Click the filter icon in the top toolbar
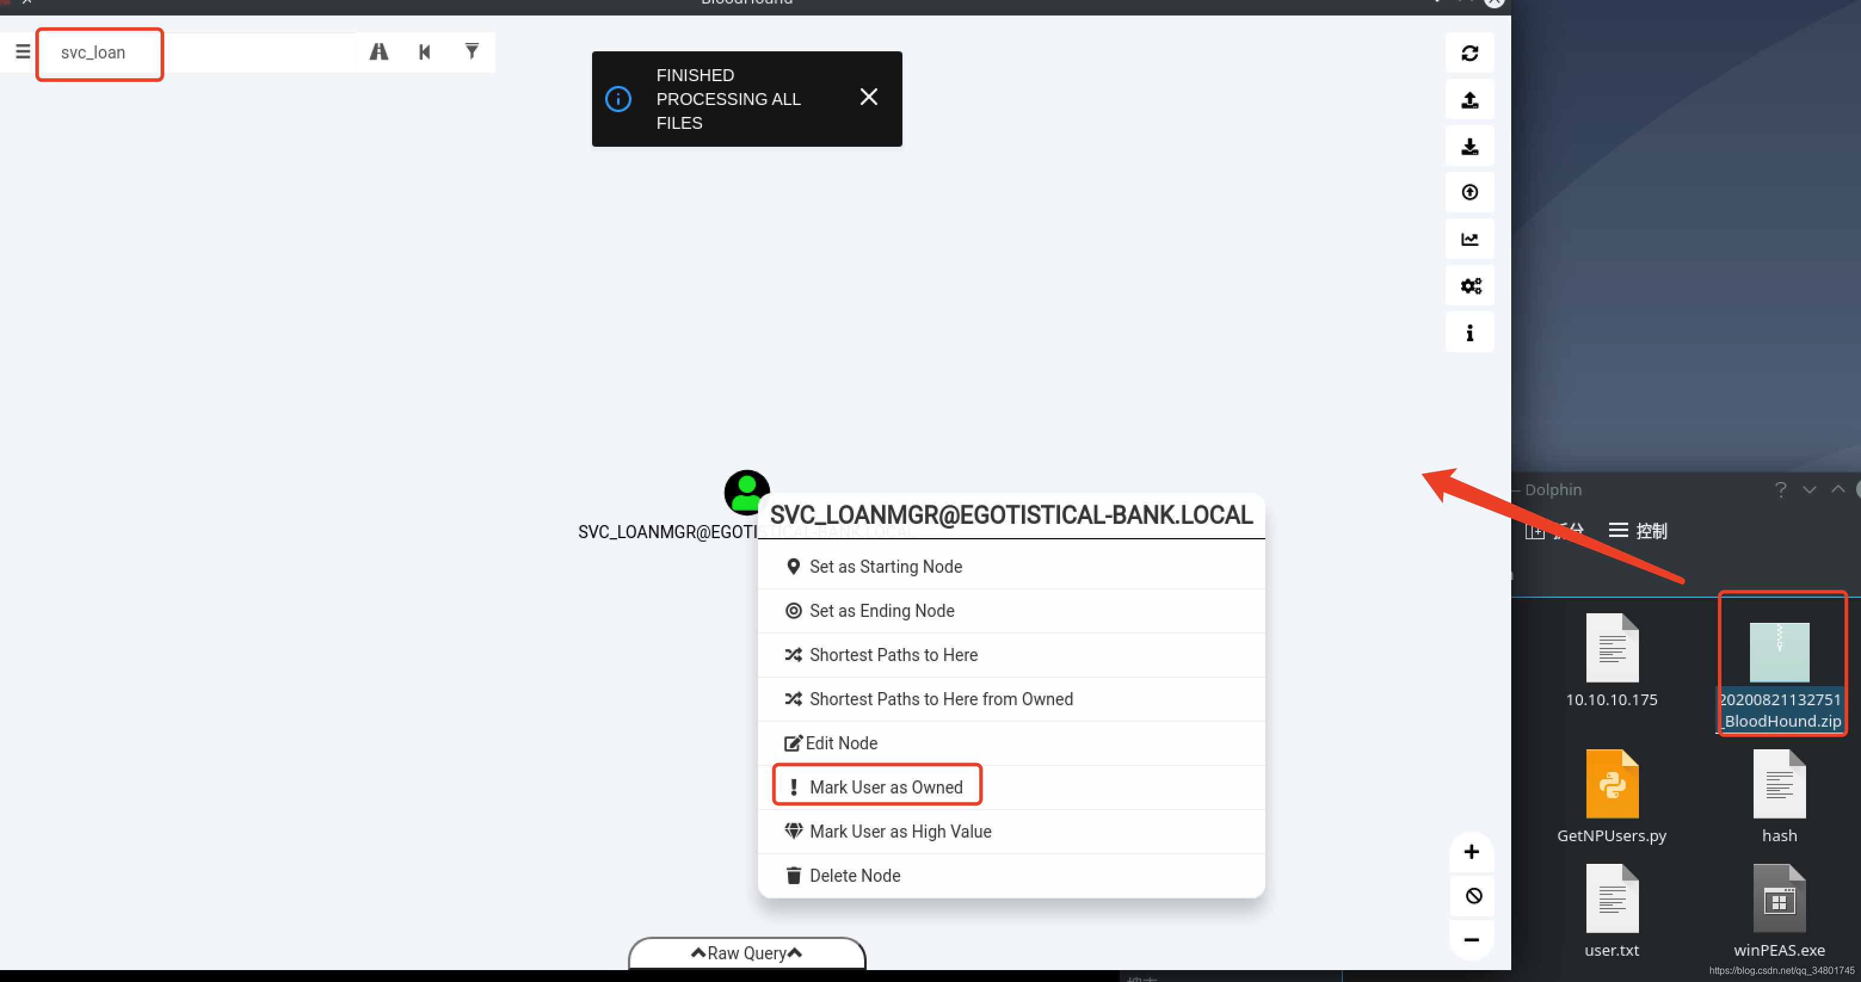 coord(472,52)
